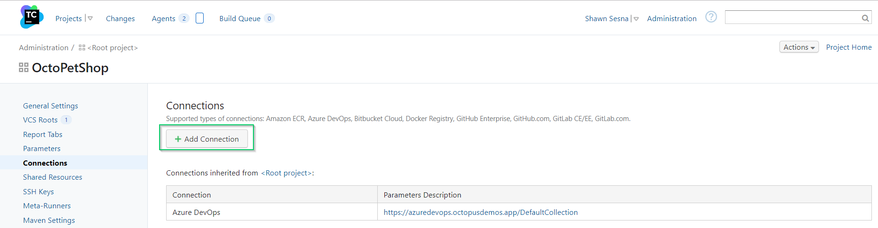Click the green plus icon on Add Connection
This screenshot has height=228, width=878.
(x=178, y=139)
